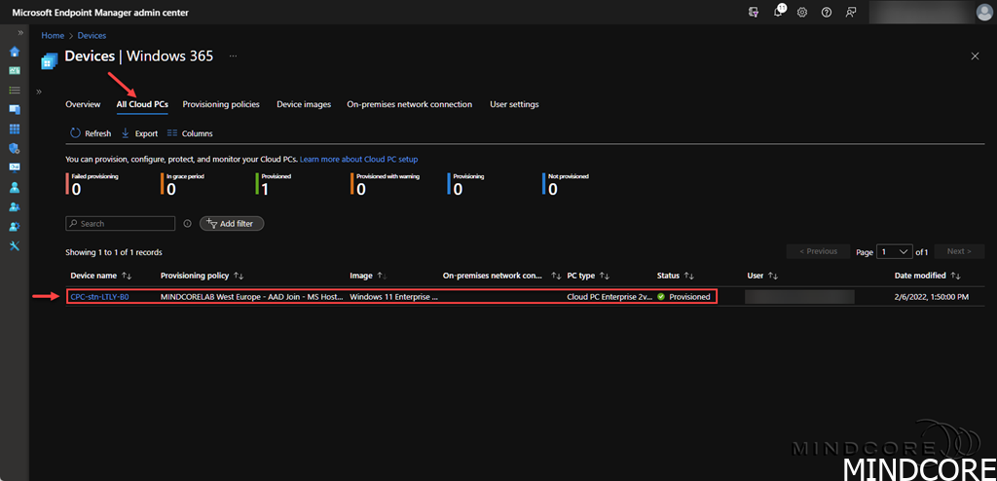This screenshot has width=997, height=481.
Task: Click the help question mark icon
Action: [x=827, y=12]
